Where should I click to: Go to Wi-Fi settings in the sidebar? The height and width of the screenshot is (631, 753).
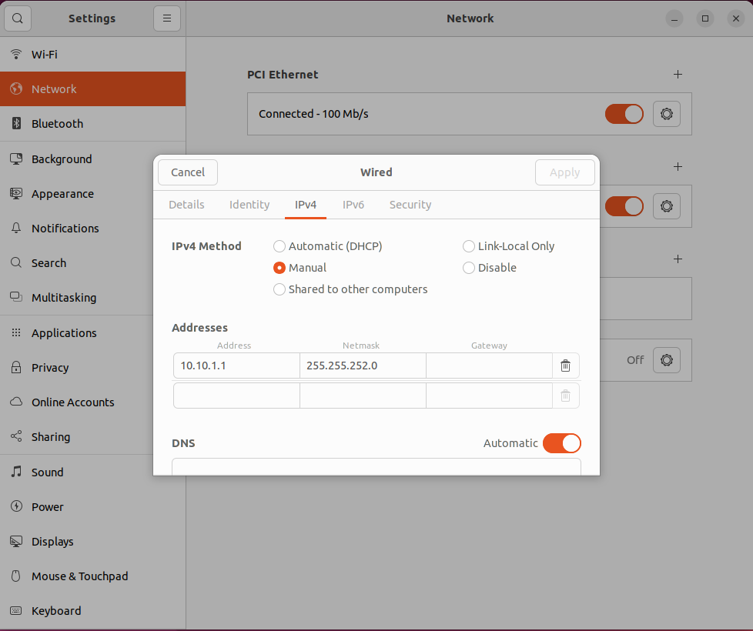point(44,55)
